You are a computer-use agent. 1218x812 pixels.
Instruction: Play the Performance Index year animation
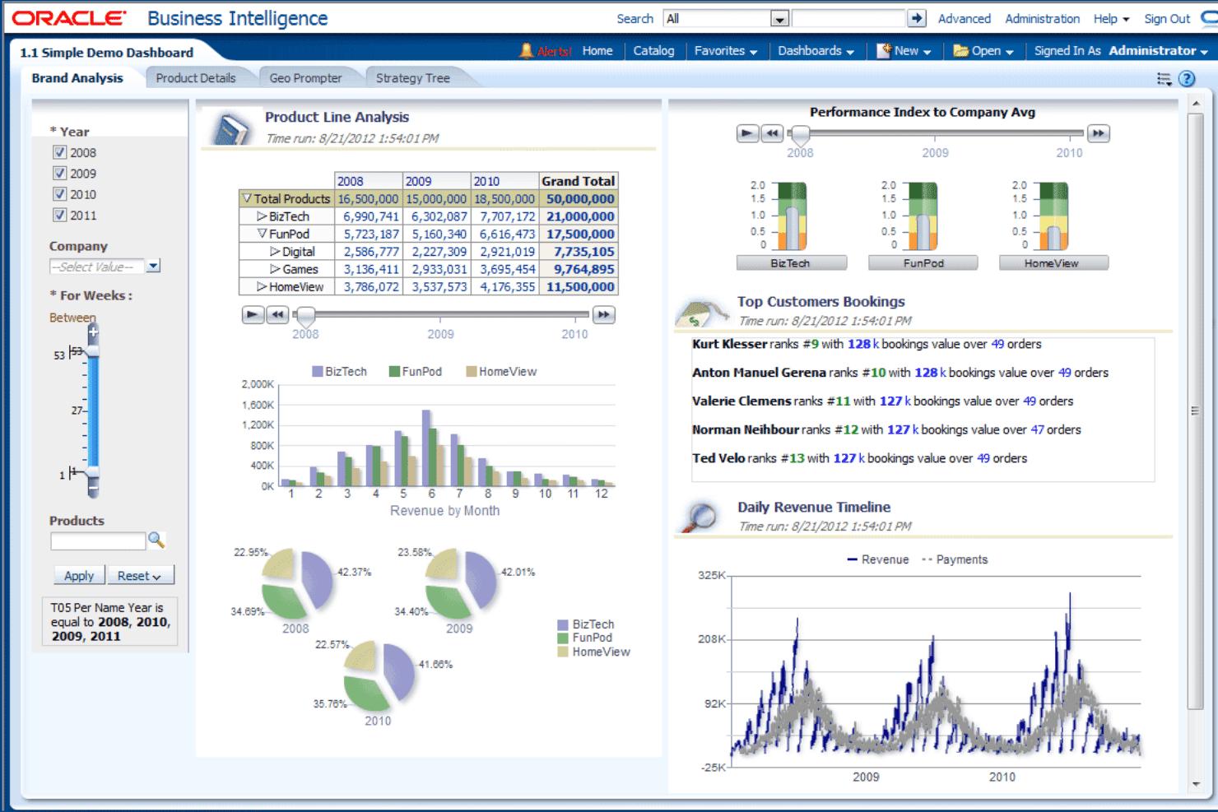point(747,133)
